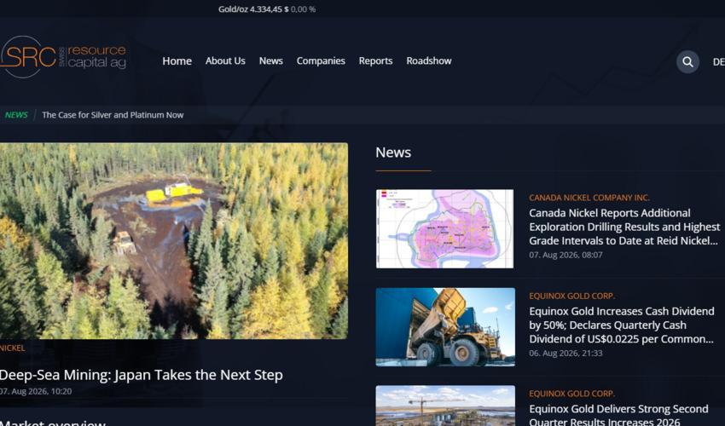Open the News menu item
Image resolution: width=725 pixels, height=426 pixels.
271,61
